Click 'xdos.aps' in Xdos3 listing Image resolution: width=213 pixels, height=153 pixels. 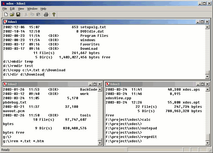(x=191, y=90)
